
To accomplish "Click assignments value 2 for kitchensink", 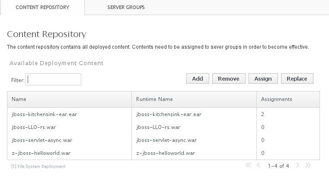I will pyautogui.click(x=263, y=114).
